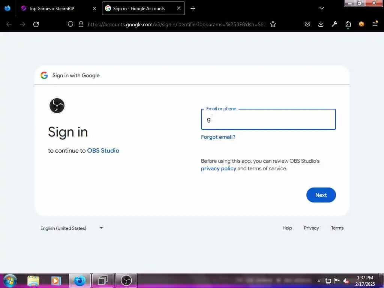Open Action Center flag icon
This screenshot has width=384, height=288.
click(337, 281)
